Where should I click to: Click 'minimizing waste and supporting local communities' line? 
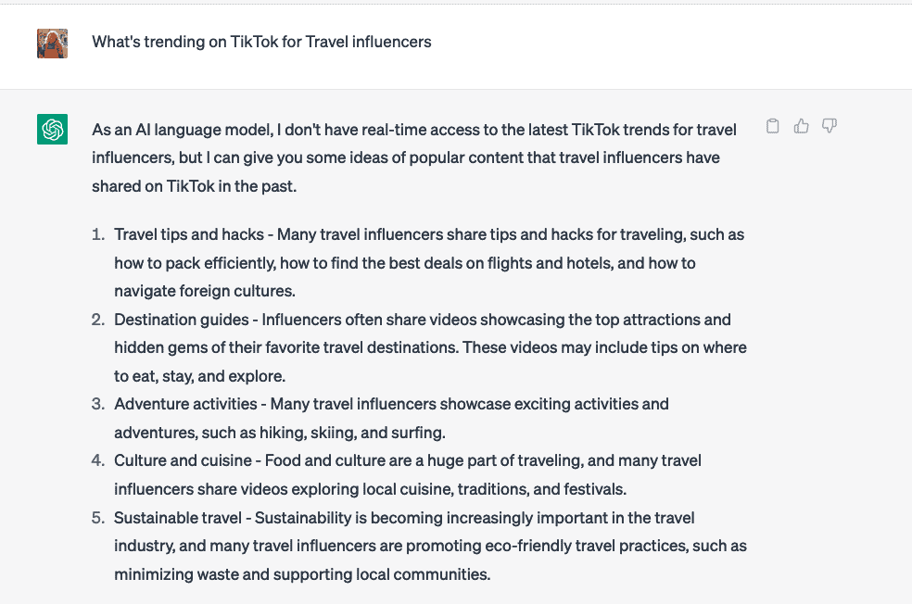tap(302, 574)
